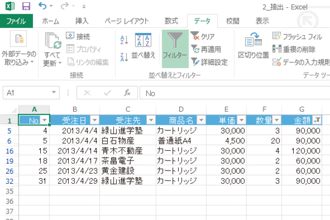Click the すべて更新 refresh icon

tap(53, 40)
